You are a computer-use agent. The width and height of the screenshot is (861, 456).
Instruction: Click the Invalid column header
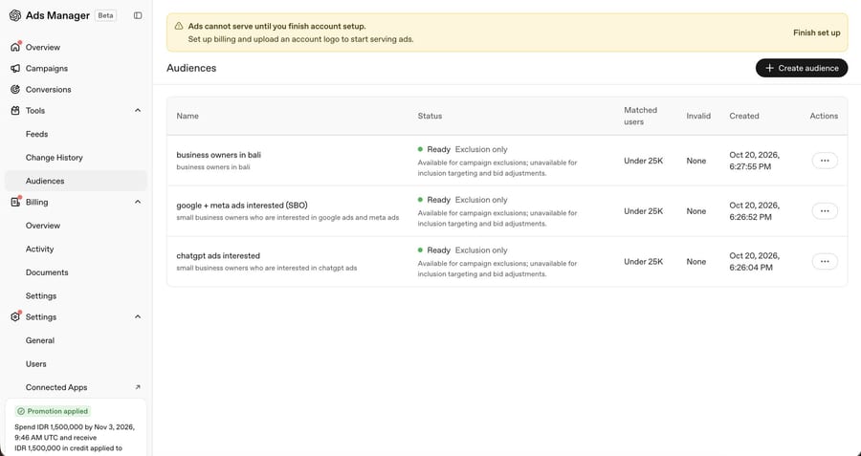click(698, 116)
